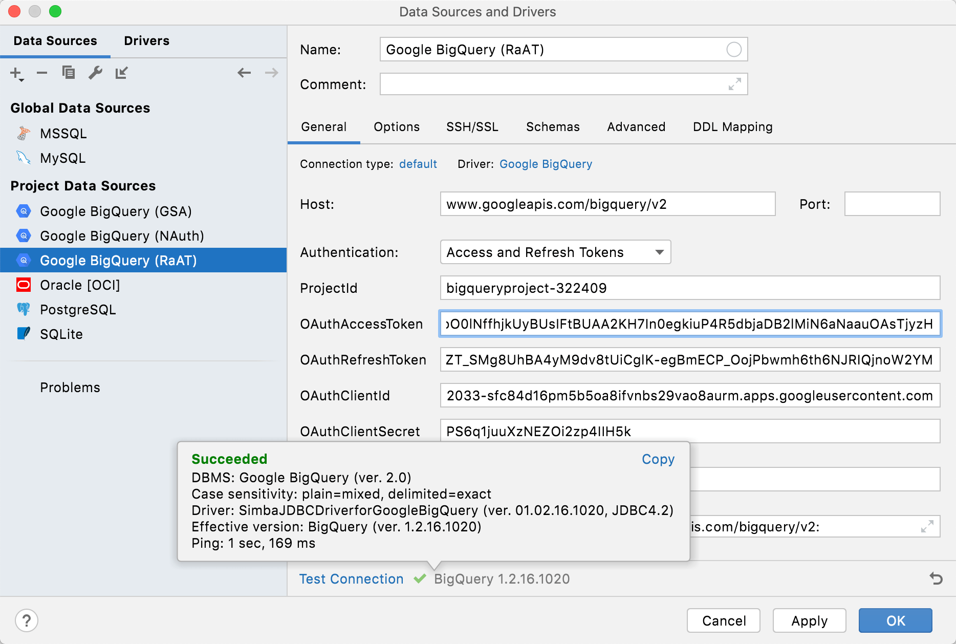
Task: Open the Drivers tab
Action: pyautogui.click(x=146, y=41)
